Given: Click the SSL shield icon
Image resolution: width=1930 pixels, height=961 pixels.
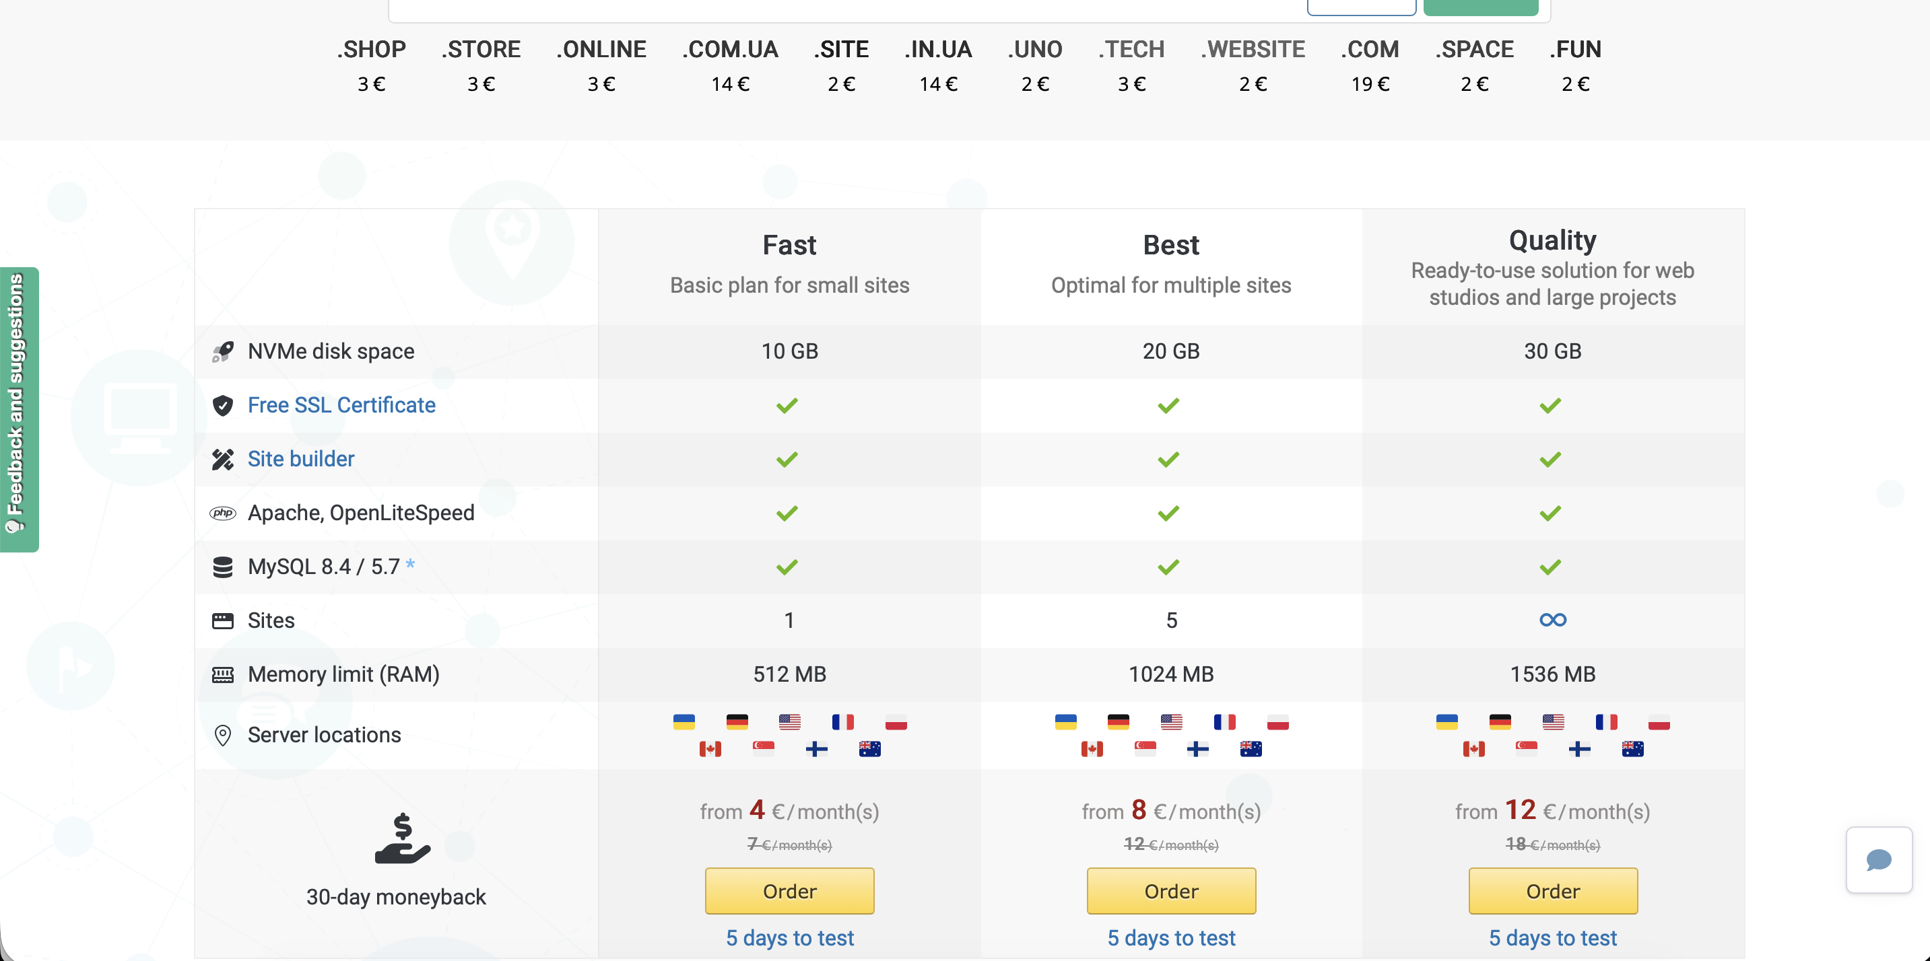Looking at the screenshot, I should pyautogui.click(x=222, y=405).
